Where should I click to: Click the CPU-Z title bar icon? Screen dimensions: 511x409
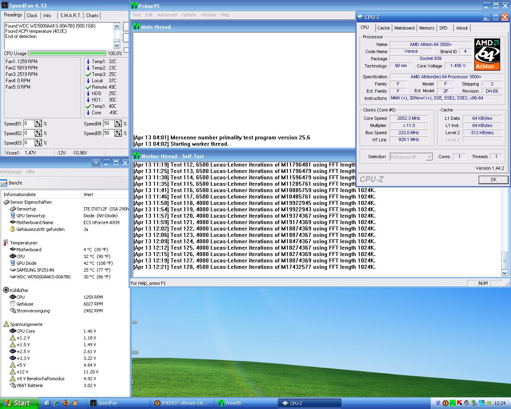[360, 17]
